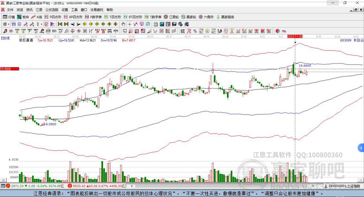
Task: Select the percent % tool
Action: 195,31
